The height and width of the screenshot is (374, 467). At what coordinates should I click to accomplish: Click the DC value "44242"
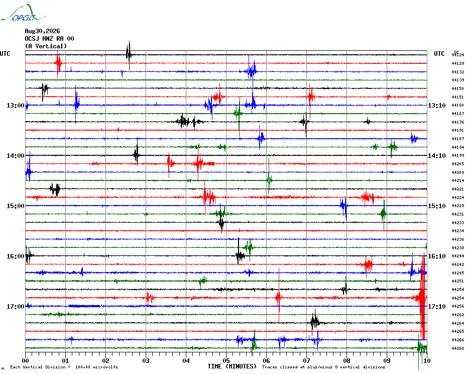click(458, 264)
